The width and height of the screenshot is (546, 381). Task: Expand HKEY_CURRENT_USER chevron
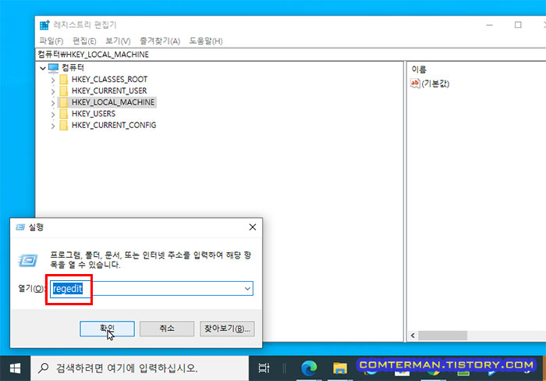pos(53,91)
